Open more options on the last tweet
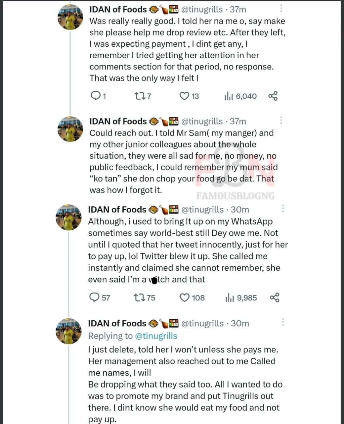 282,322
